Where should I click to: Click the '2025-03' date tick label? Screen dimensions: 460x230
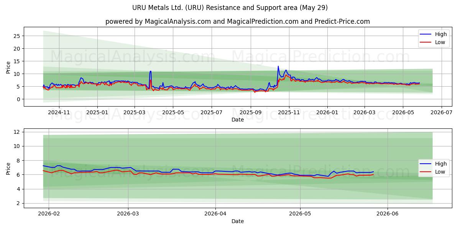[x=135, y=113]
